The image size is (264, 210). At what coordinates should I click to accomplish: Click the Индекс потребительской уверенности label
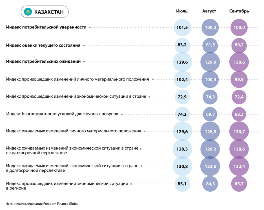tap(46, 27)
